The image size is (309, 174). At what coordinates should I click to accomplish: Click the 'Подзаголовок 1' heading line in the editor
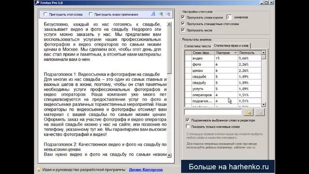(x=102, y=74)
